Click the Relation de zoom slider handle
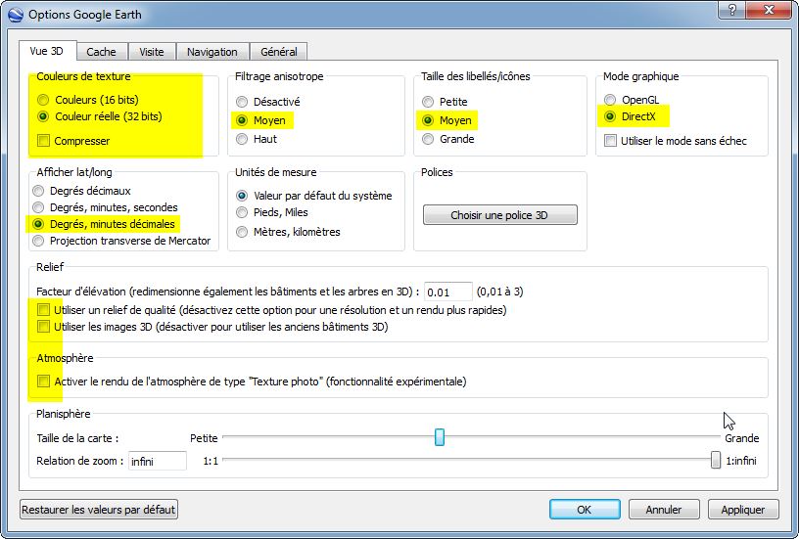 pos(716,460)
